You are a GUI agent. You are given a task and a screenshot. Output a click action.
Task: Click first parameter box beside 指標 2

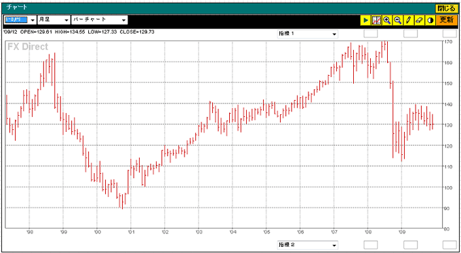pyautogui.click(x=371, y=245)
